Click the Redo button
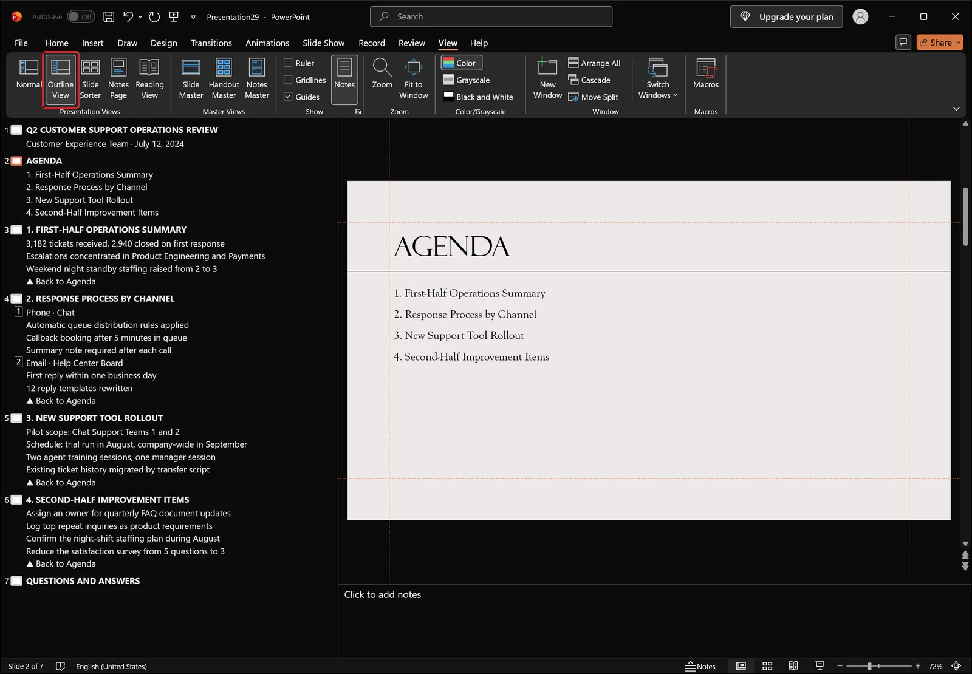This screenshot has width=972, height=674. pos(154,16)
